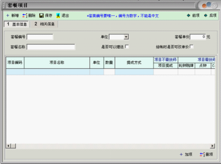
Task: Toggle the 是否可以赠送 checkbox
Action: click(x=127, y=47)
